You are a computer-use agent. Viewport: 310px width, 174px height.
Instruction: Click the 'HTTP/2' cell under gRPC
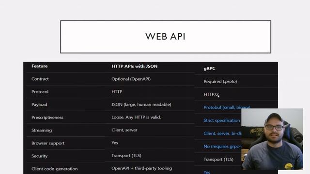(x=211, y=95)
